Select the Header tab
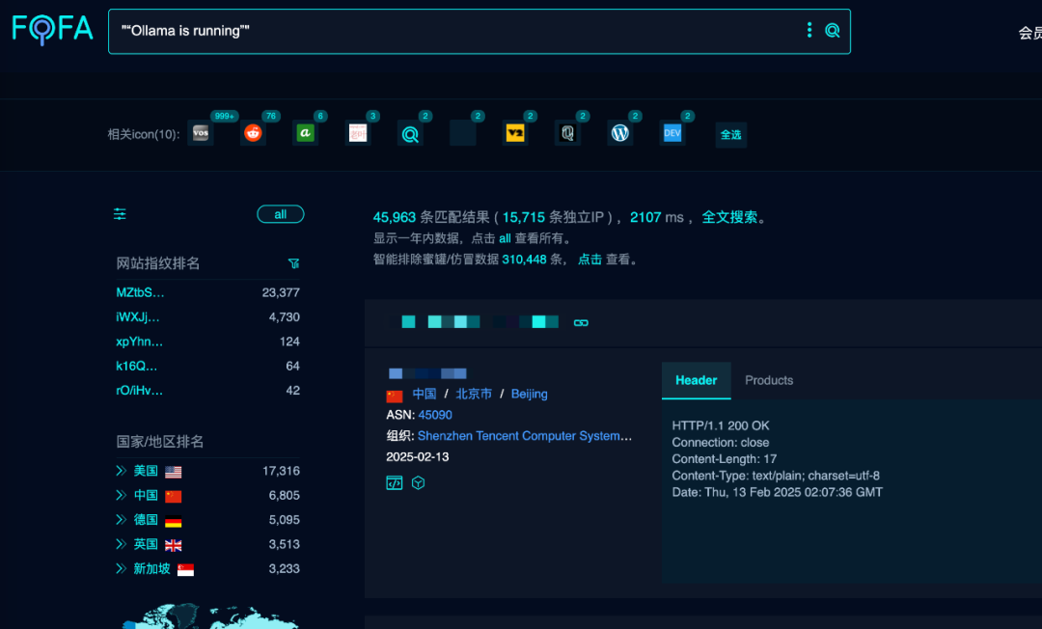The height and width of the screenshot is (629, 1042). click(x=696, y=380)
